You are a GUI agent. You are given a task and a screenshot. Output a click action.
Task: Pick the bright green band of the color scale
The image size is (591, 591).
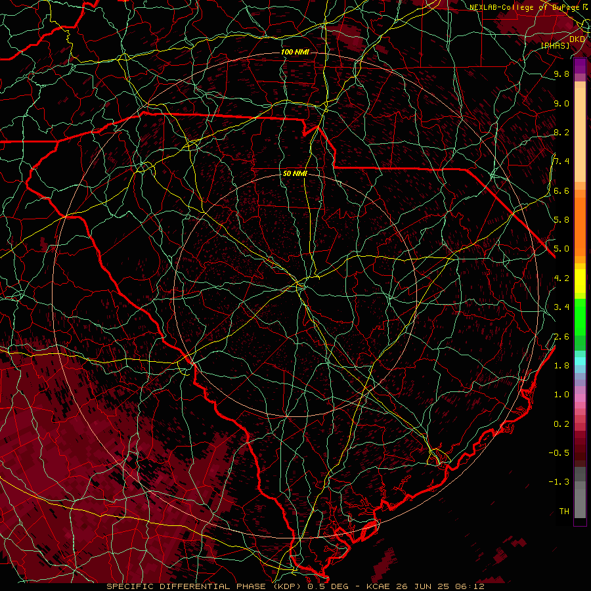(580, 317)
